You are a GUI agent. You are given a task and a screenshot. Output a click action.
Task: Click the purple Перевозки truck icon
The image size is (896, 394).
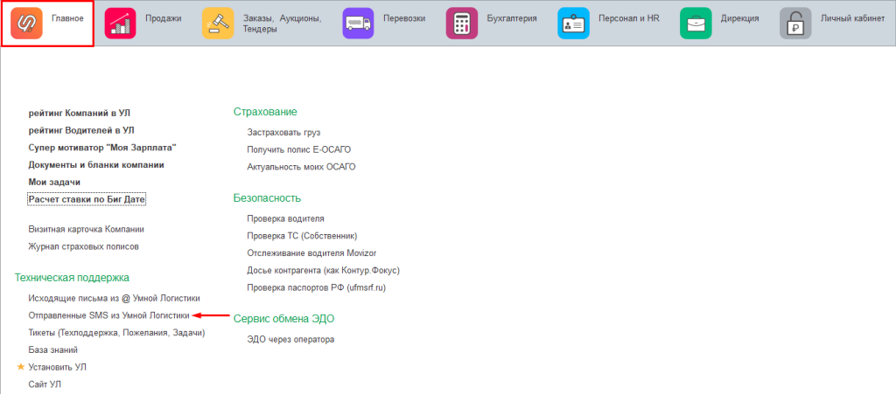(358, 24)
